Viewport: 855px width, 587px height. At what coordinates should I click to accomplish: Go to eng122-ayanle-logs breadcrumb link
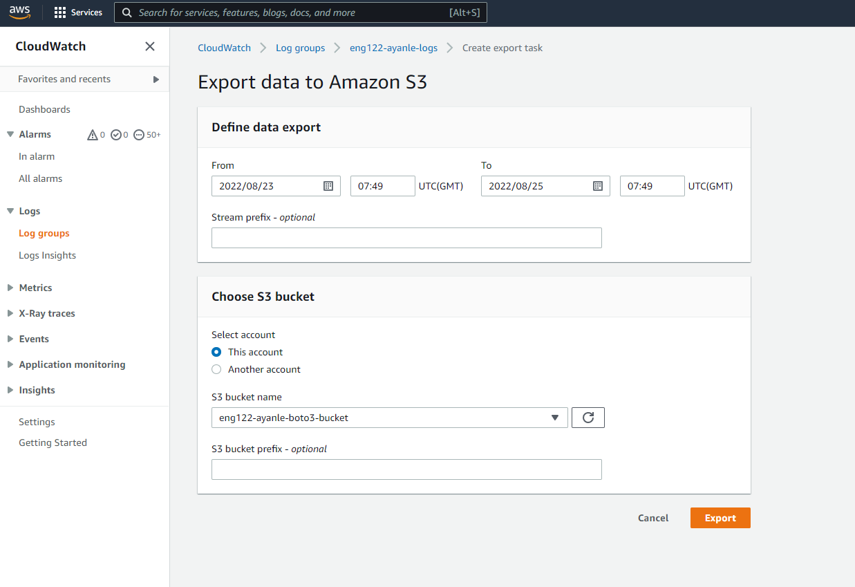pyautogui.click(x=393, y=48)
